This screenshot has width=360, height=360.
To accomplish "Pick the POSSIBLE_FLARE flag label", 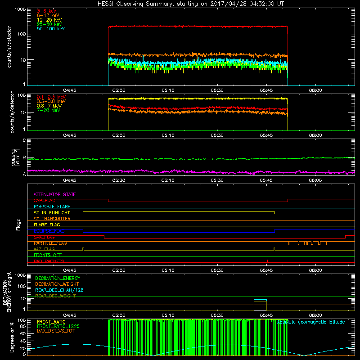I will [x=52, y=207].
